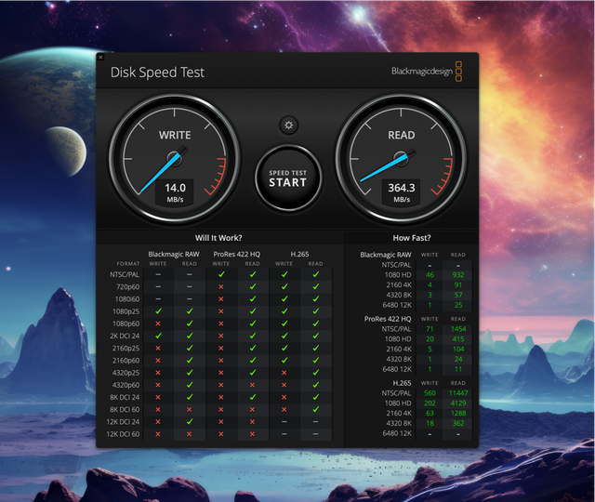Click green check for 8K DCI 60 H.265 read
This screenshot has width=595, height=502.
click(316, 409)
